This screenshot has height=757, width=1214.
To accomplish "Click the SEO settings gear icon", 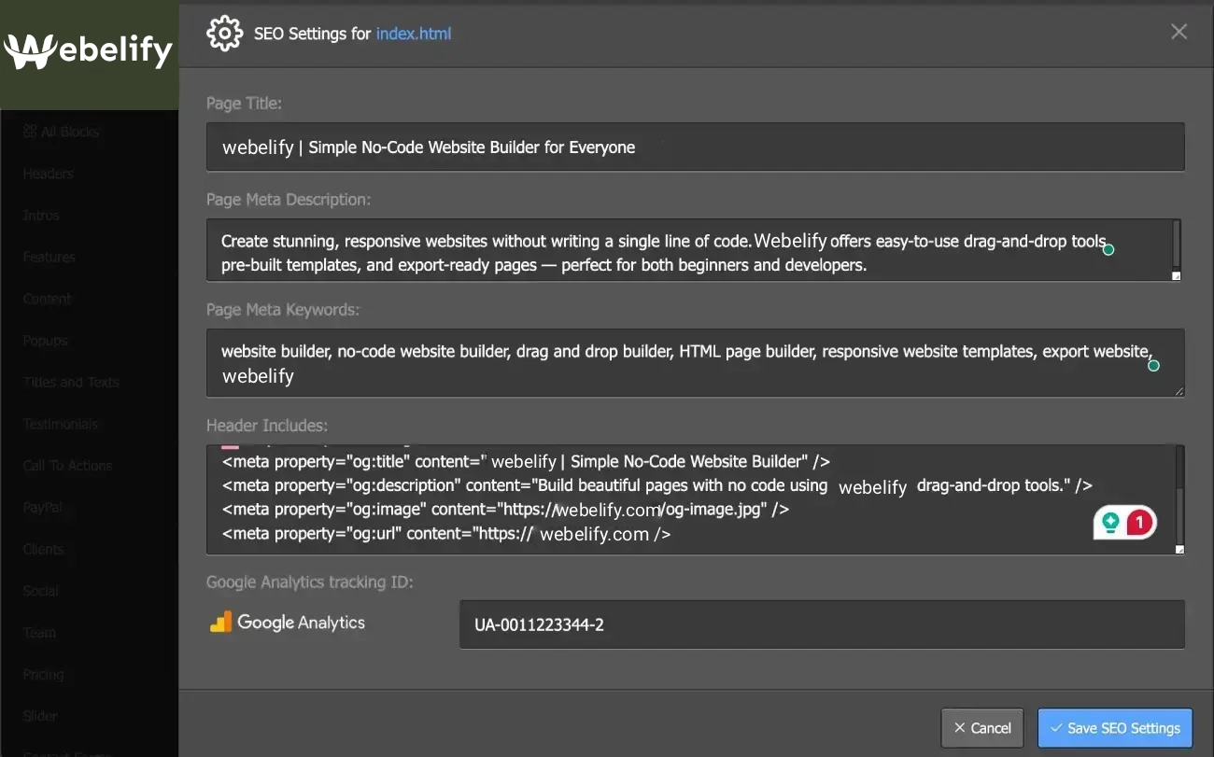I will pyautogui.click(x=224, y=33).
